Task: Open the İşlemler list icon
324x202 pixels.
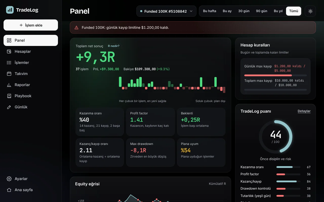Action: (x=9, y=63)
